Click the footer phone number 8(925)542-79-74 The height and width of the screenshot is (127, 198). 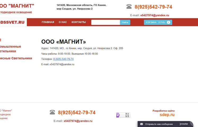(x=77, y=112)
